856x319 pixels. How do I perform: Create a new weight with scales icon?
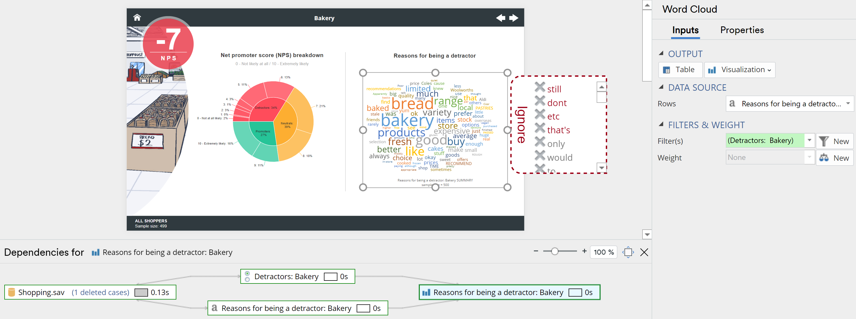835,158
